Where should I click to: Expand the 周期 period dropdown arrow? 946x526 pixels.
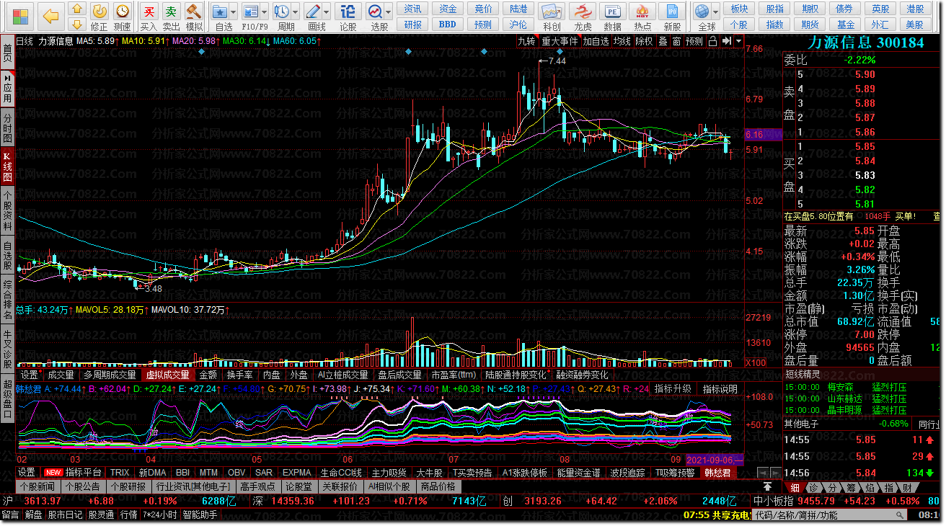coord(296,12)
